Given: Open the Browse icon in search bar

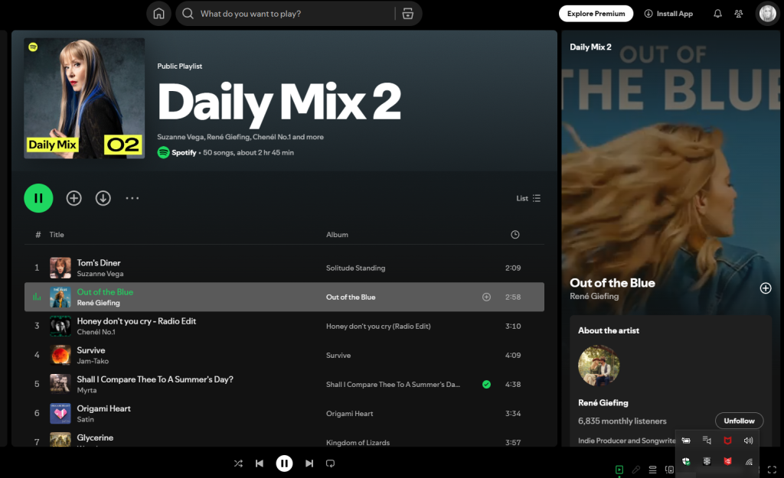Looking at the screenshot, I should [x=408, y=14].
